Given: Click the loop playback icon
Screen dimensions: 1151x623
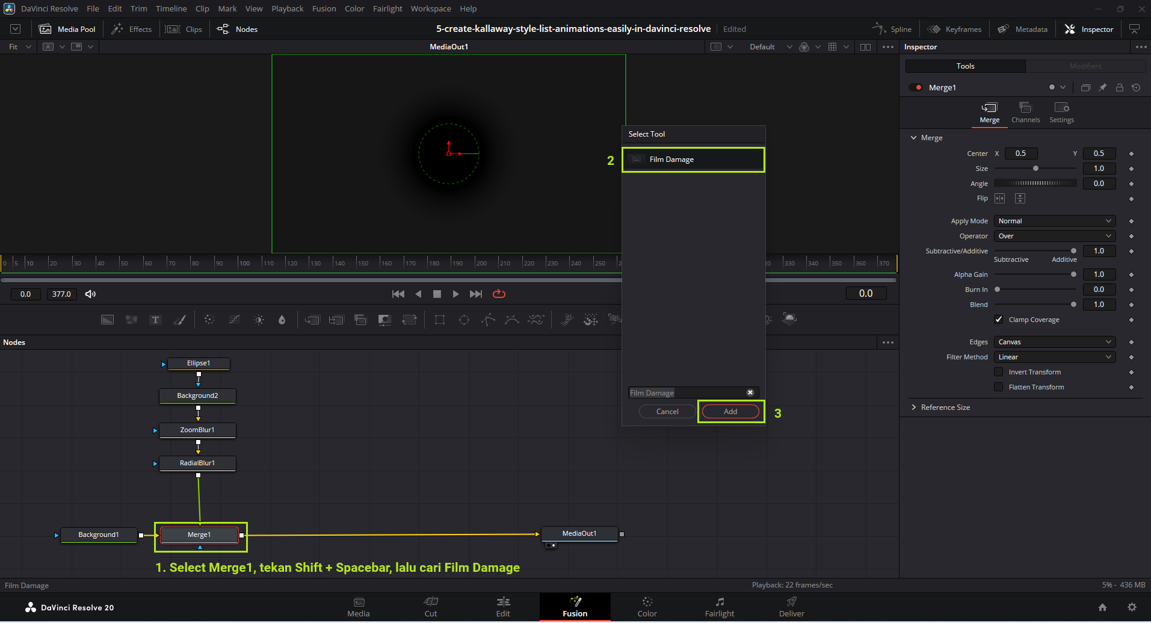Looking at the screenshot, I should (x=499, y=294).
